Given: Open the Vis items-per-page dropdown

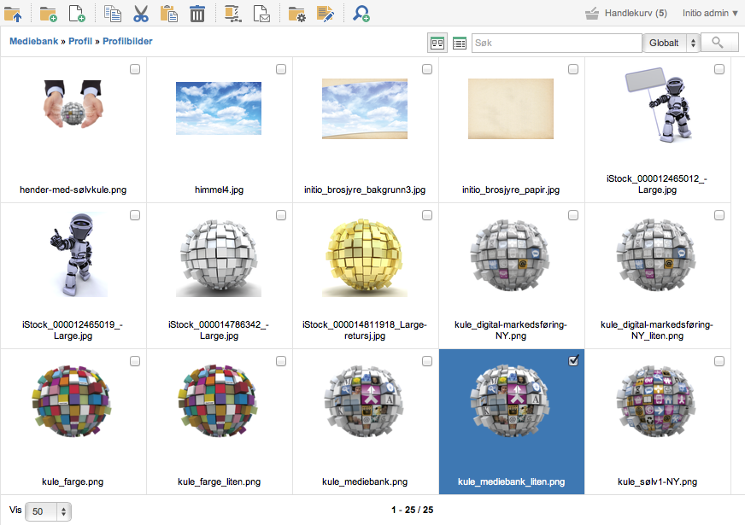Looking at the screenshot, I should [x=49, y=511].
